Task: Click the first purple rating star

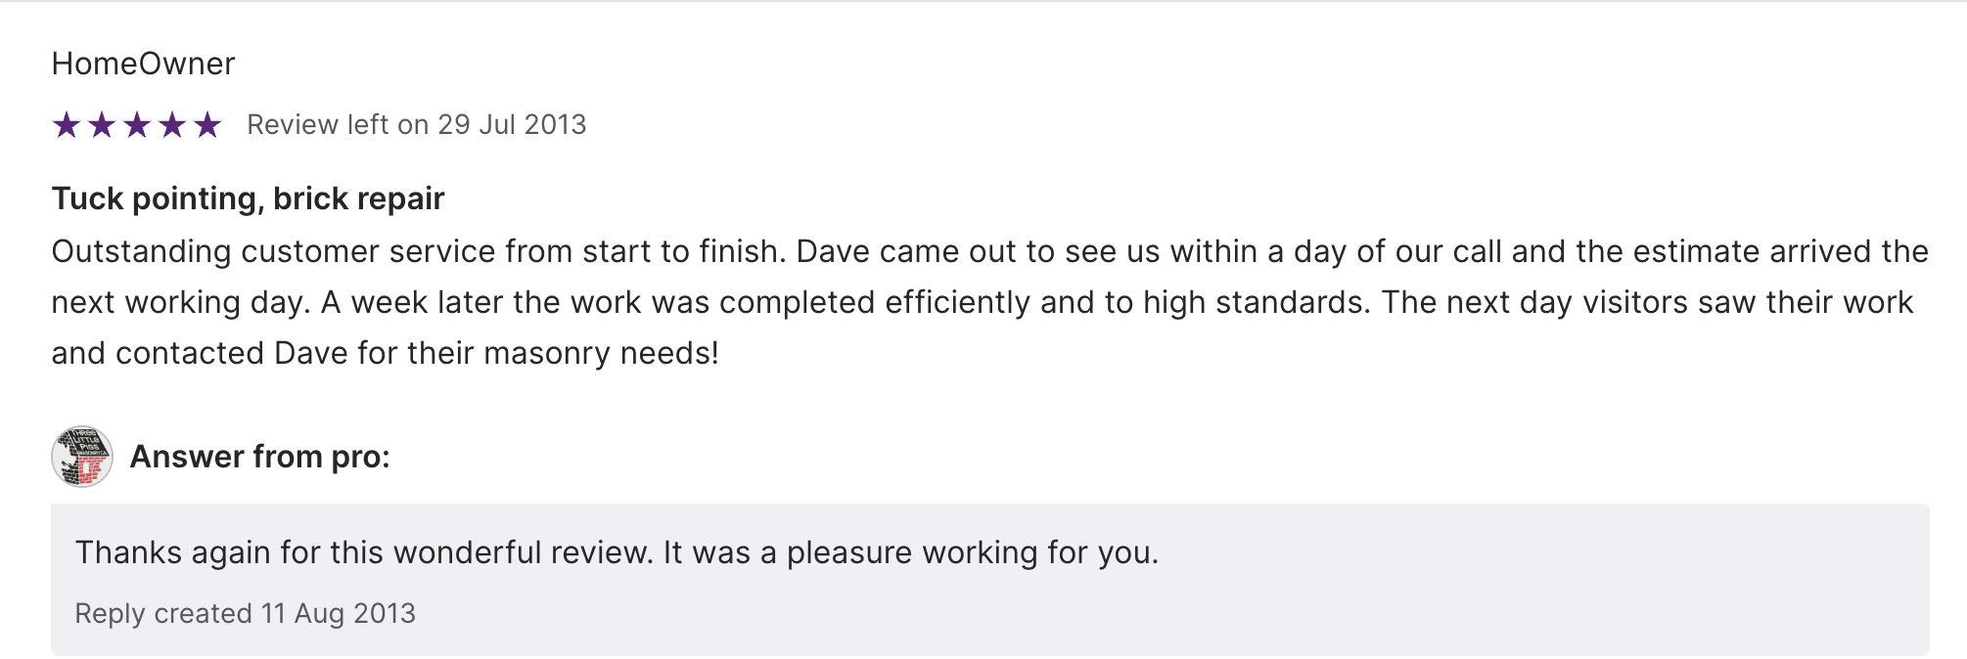Action: [x=67, y=125]
